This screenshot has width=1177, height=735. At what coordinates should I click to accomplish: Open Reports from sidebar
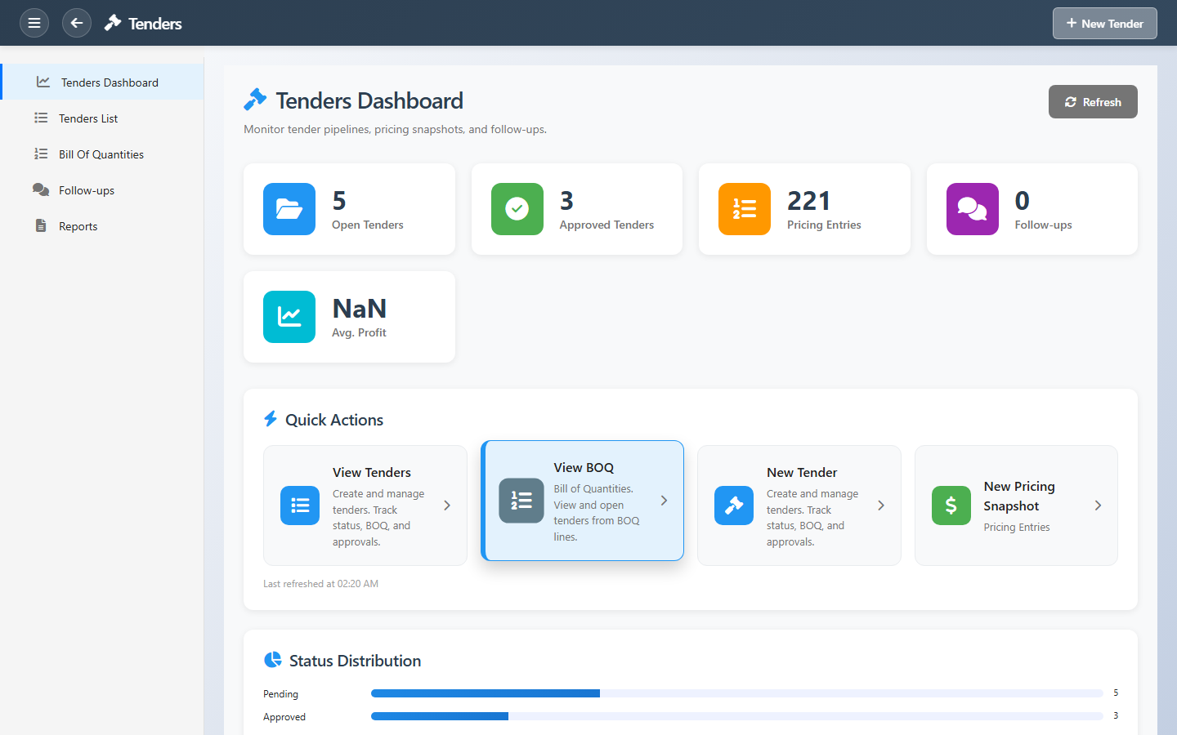click(78, 226)
